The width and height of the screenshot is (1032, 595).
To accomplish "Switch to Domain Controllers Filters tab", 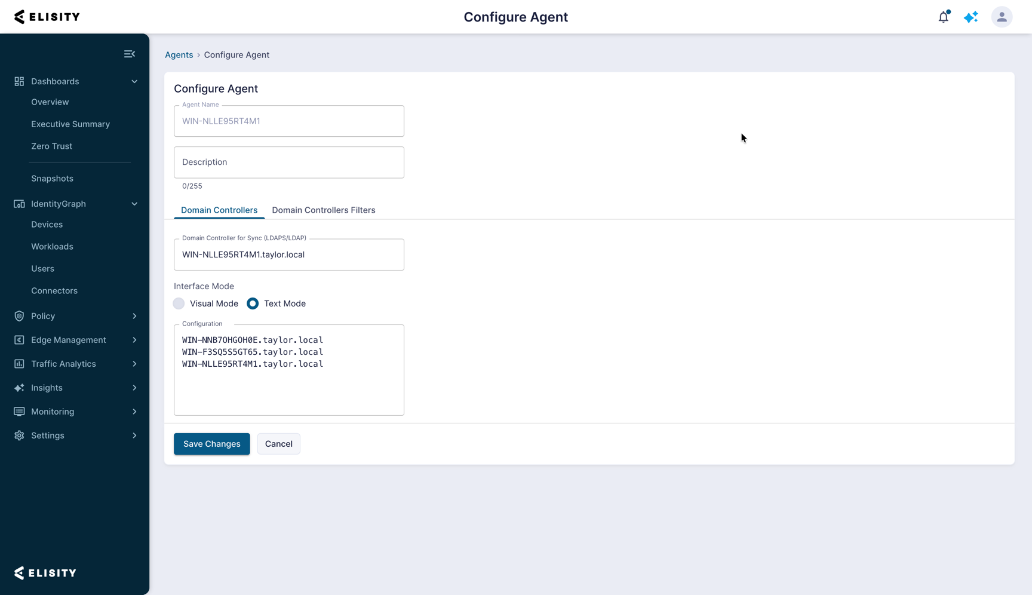I will click(x=324, y=210).
